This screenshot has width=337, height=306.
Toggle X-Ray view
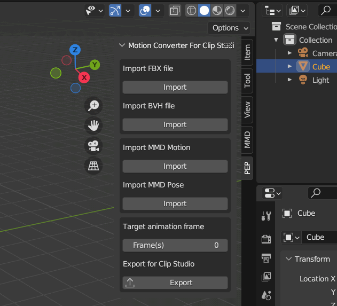175,11
